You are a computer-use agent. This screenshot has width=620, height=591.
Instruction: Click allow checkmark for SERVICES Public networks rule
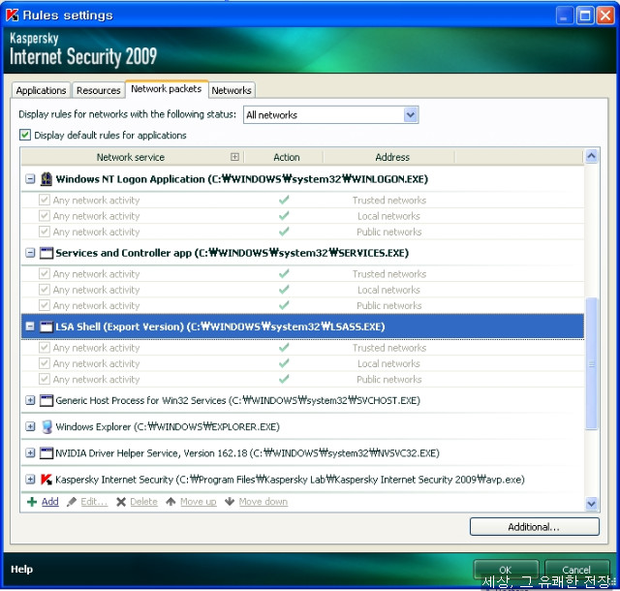pyautogui.click(x=284, y=305)
